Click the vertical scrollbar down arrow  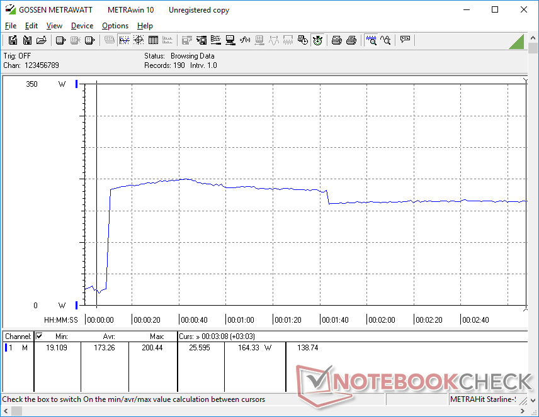[x=533, y=401]
